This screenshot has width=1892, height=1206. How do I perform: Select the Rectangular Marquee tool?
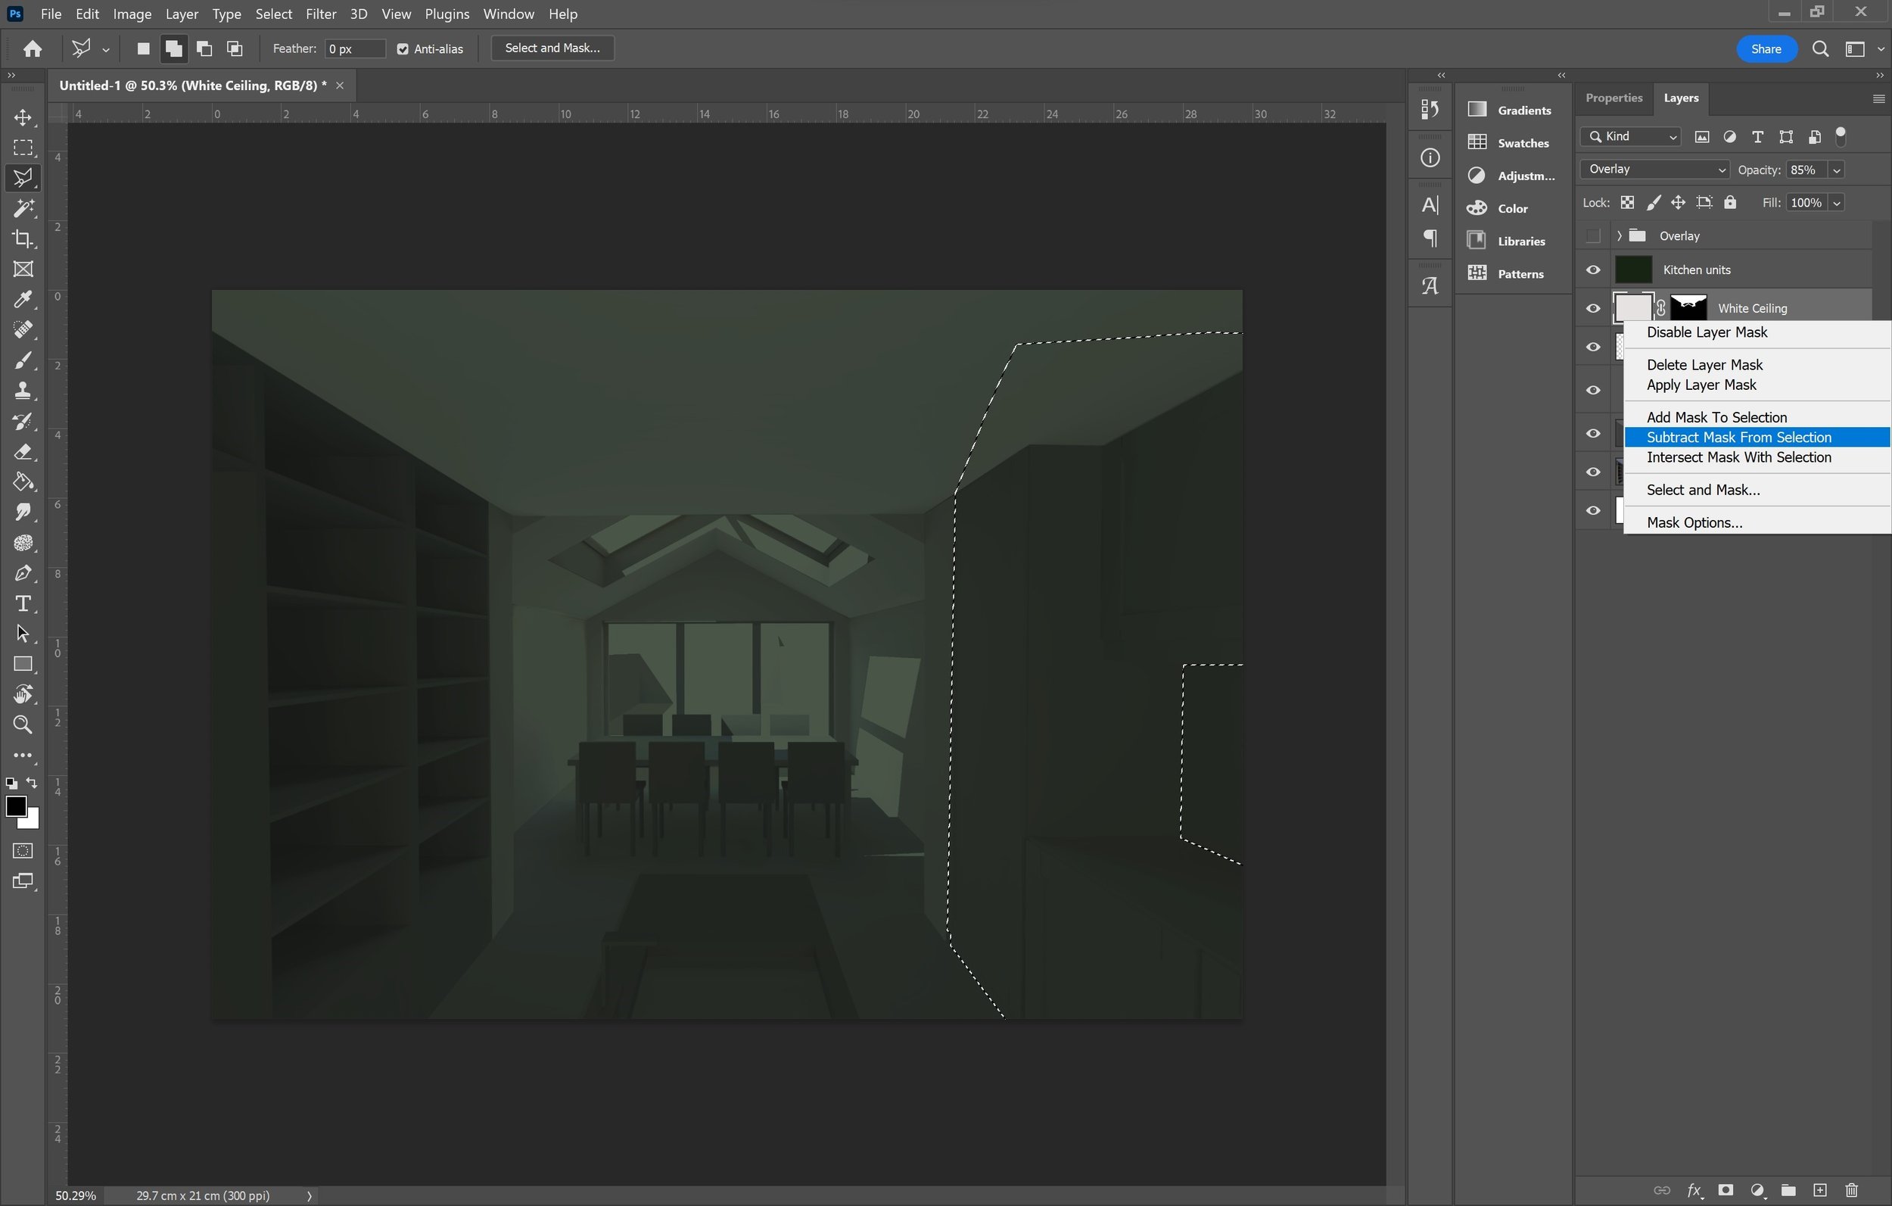click(x=23, y=148)
